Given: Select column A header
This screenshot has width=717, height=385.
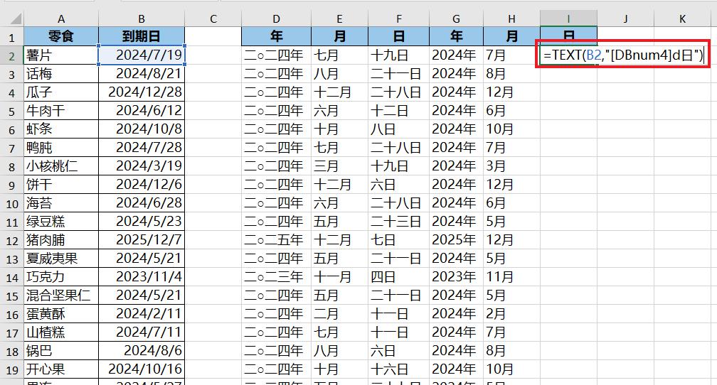Looking at the screenshot, I should (x=61, y=18).
